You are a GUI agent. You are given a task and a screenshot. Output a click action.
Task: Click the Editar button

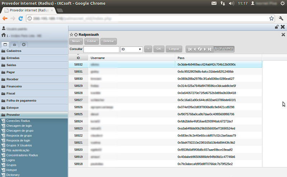pos(91,41)
